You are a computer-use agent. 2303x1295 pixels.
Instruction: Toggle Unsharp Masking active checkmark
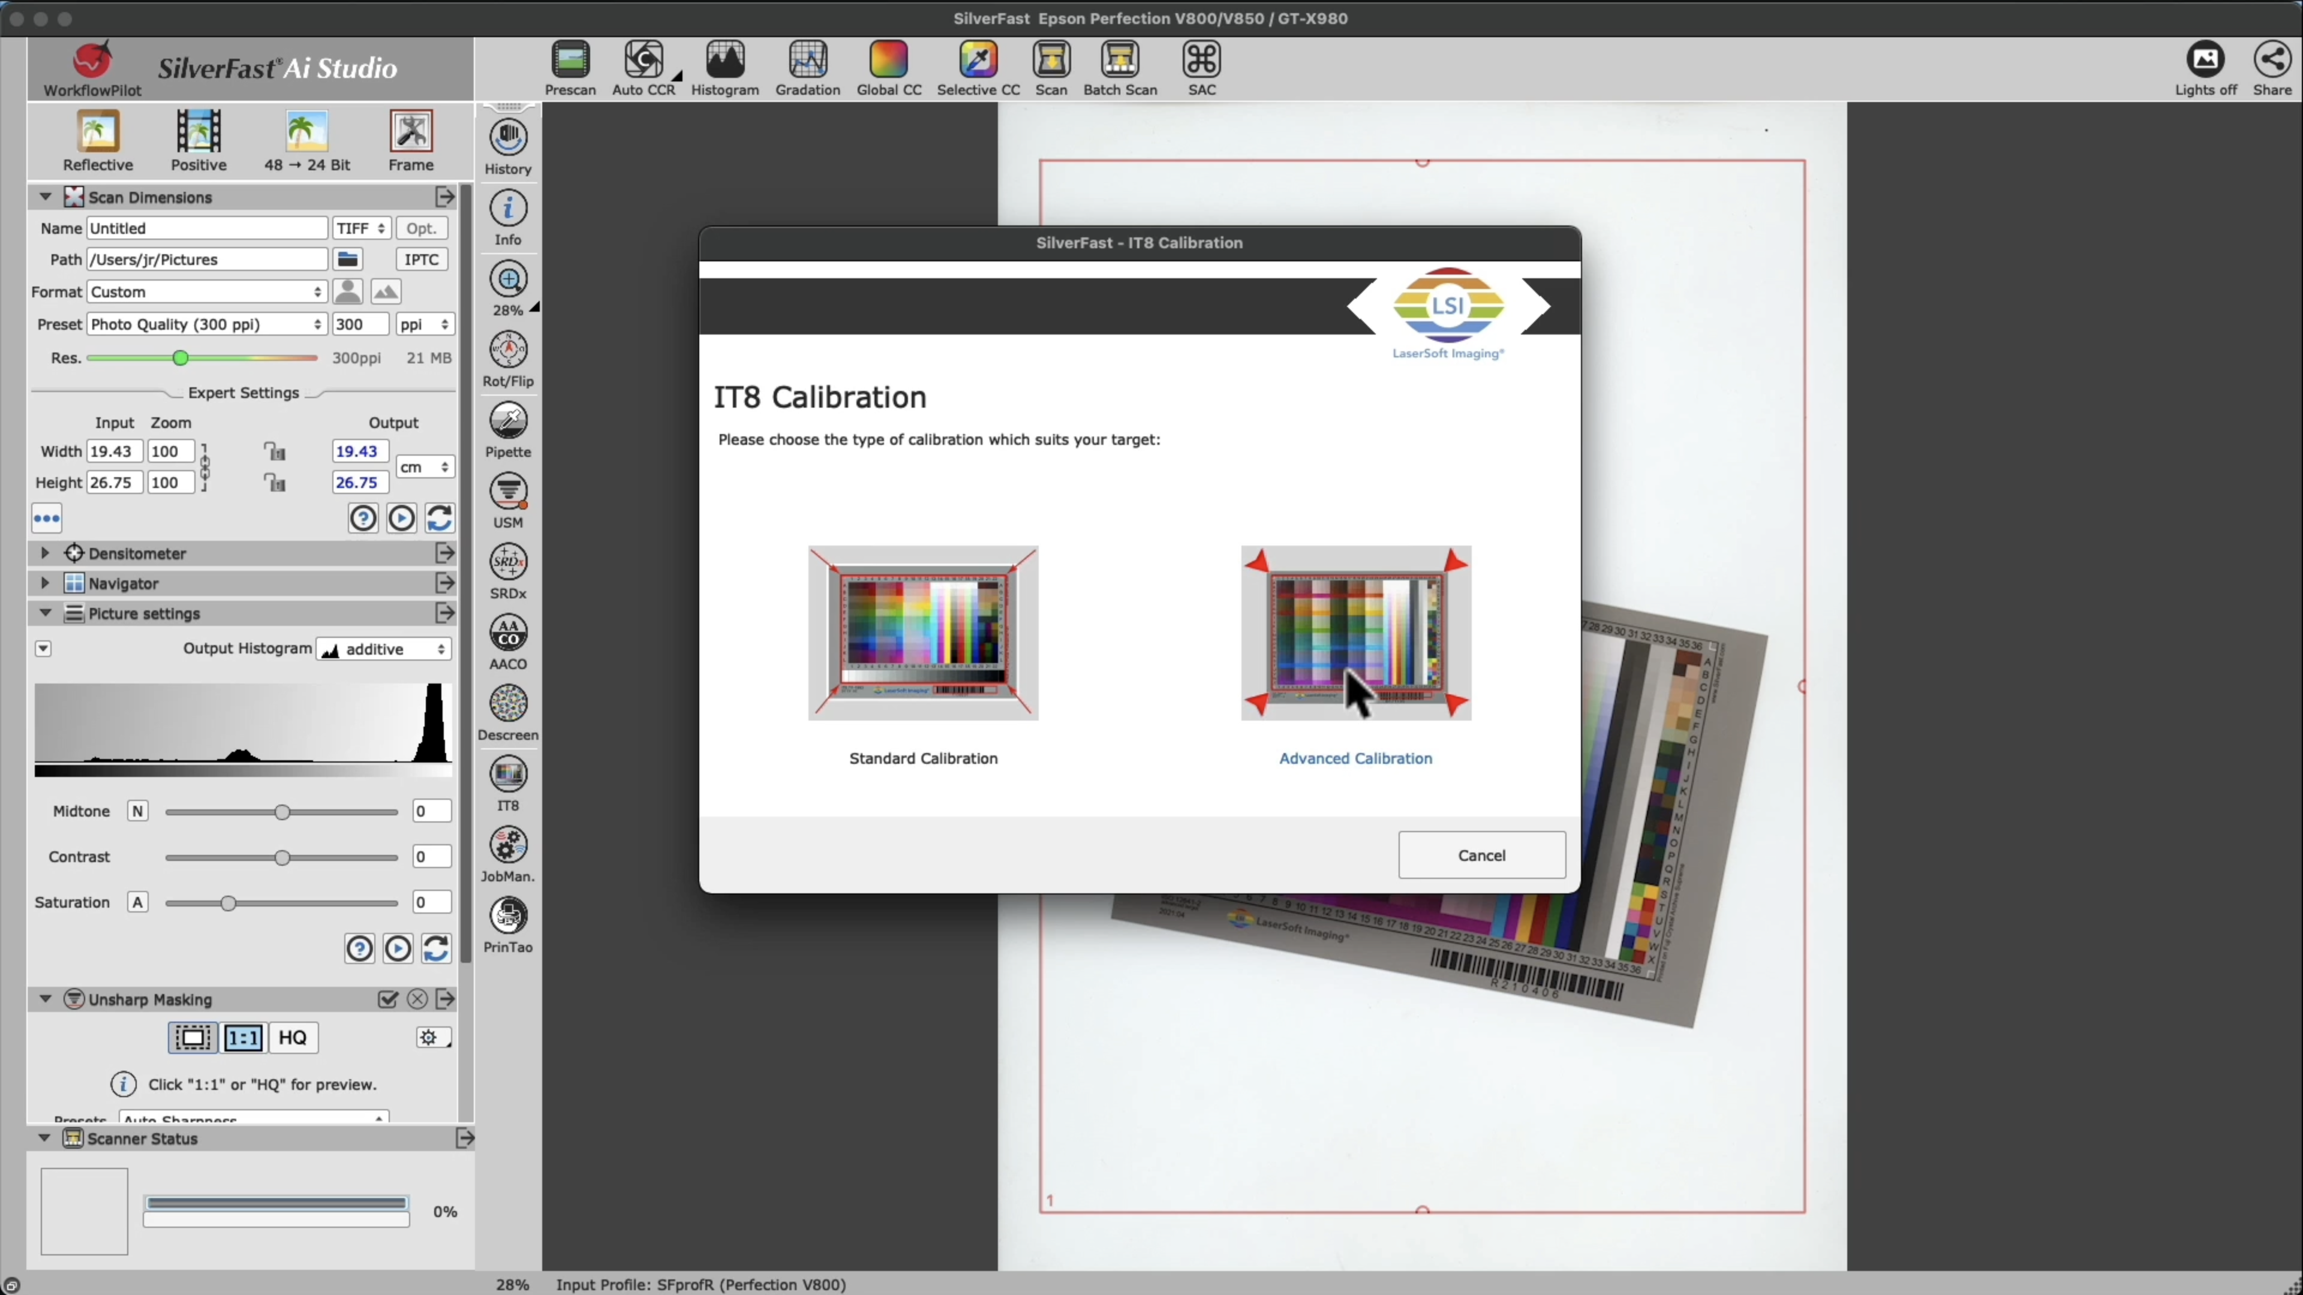click(387, 999)
